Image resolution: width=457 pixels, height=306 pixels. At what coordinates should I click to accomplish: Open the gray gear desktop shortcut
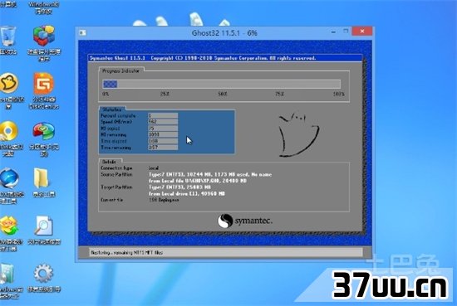43,273
